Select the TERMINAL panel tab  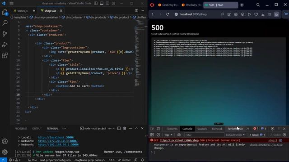click(53, 129)
